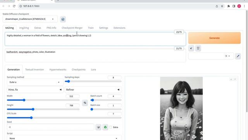Expand the Refiner section
The width and height of the screenshot is (248, 140).
tap(93, 90)
